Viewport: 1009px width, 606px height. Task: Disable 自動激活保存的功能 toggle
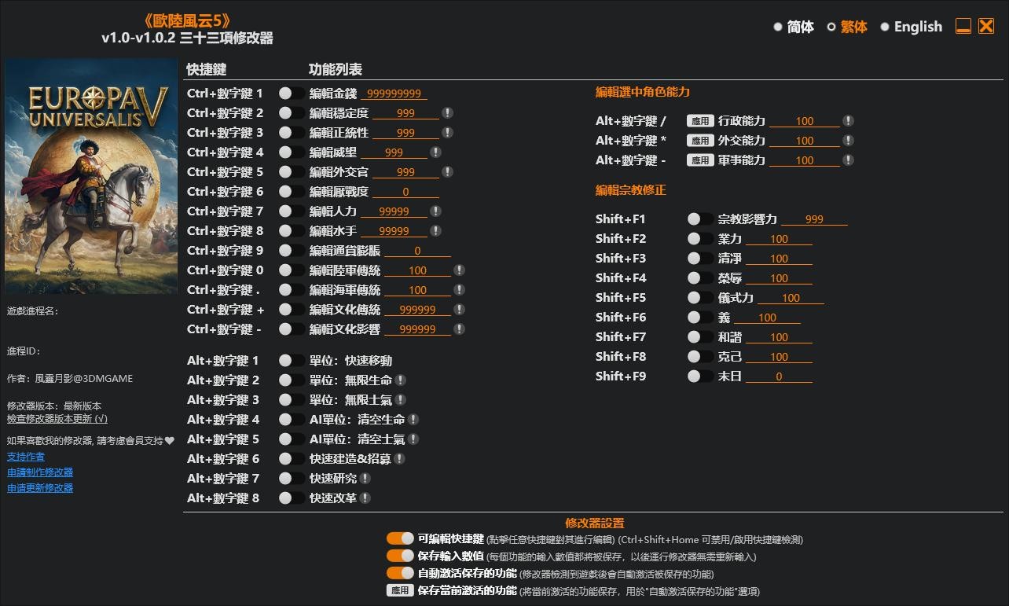pyautogui.click(x=400, y=574)
